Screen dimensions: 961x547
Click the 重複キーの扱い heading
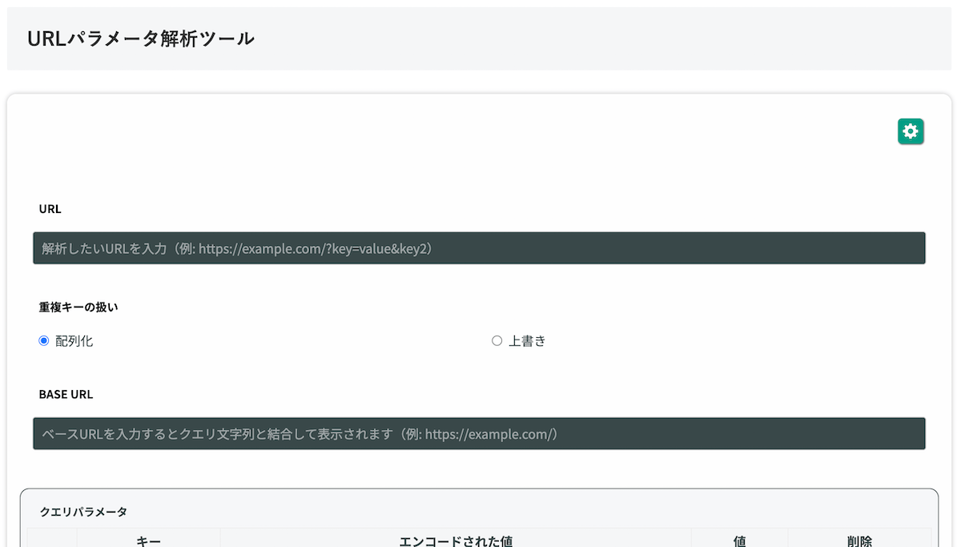pyautogui.click(x=78, y=307)
